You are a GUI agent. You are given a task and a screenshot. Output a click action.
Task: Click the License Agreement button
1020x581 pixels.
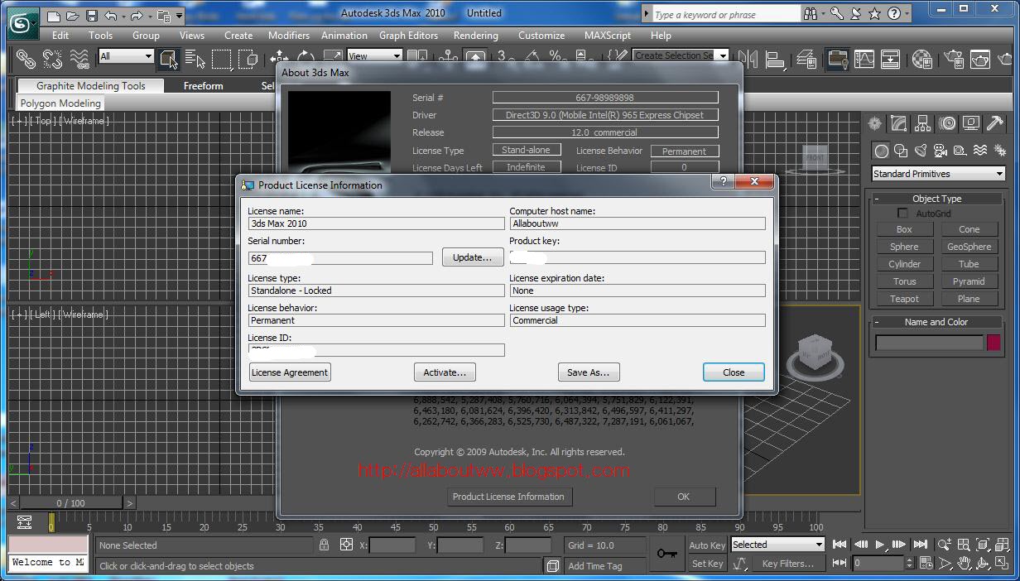290,372
